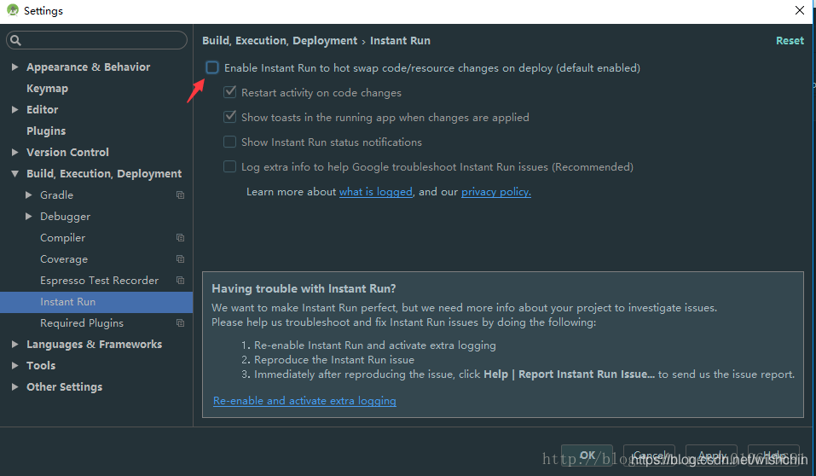Click the Android Studio icon in title bar

13,10
